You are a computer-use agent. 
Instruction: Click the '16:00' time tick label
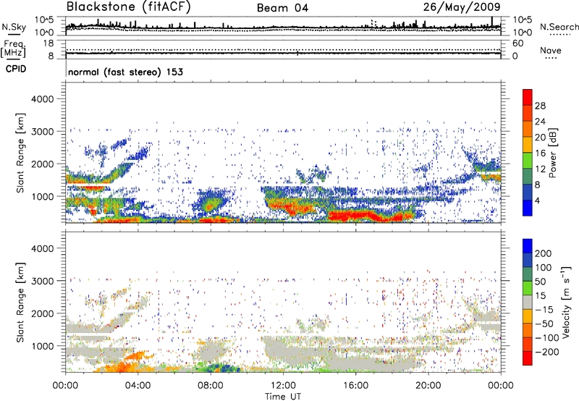(355, 386)
